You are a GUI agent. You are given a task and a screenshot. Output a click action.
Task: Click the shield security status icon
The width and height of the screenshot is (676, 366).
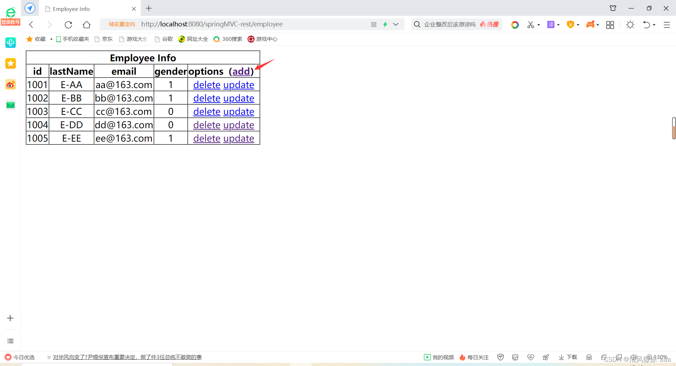(500, 357)
